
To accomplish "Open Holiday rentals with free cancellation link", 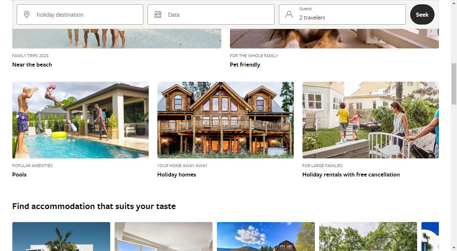I will pyautogui.click(x=351, y=175).
